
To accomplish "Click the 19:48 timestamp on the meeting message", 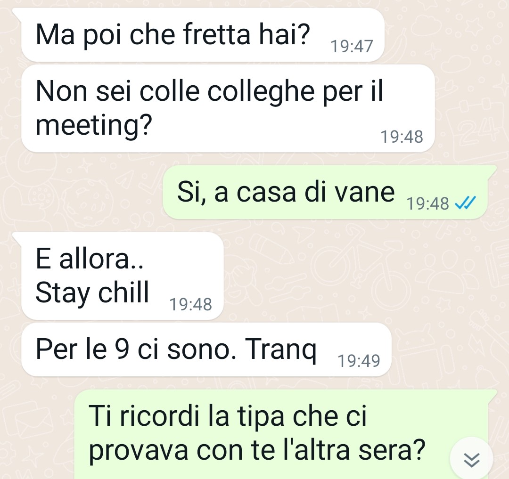I will coord(402,137).
